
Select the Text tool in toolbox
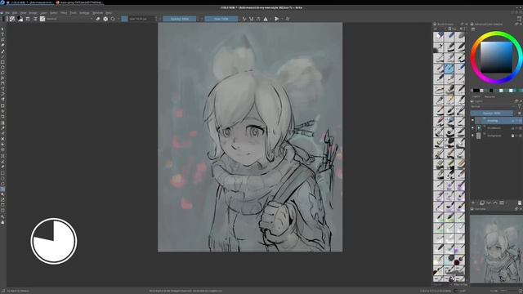click(2, 34)
